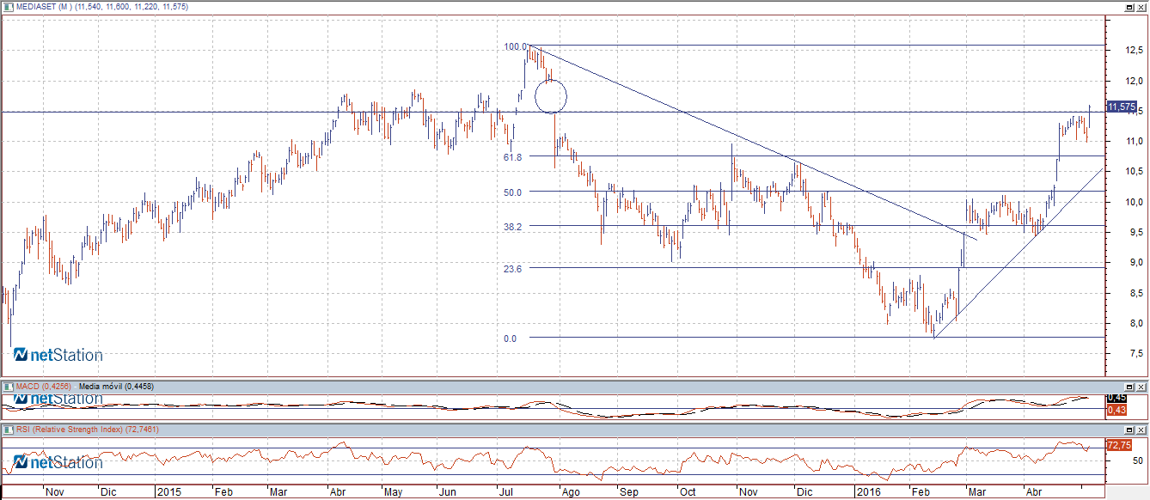The image size is (1150, 500).
Task: Select the Fibonacci 23.6 level label
Action: pos(513,269)
